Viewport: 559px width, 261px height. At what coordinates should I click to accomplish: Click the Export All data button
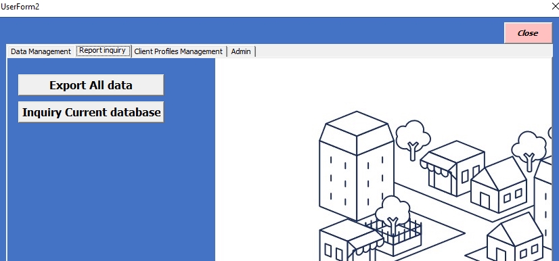(91, 85)
